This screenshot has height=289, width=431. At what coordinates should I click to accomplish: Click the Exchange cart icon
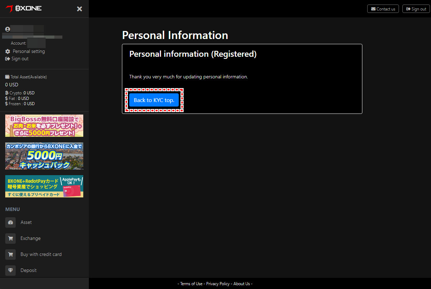click(10, 239)
